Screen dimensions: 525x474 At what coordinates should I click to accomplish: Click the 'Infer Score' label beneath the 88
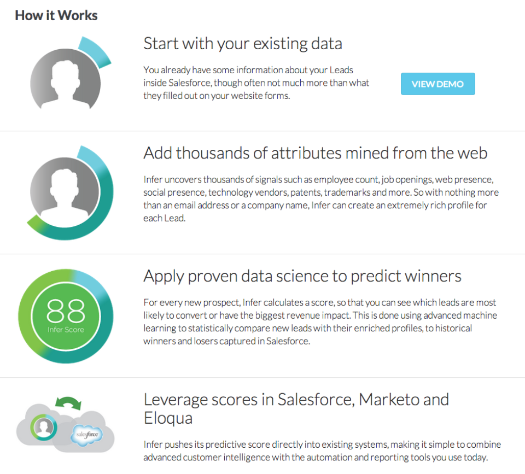pyautogui.click(x=66, y=330)
